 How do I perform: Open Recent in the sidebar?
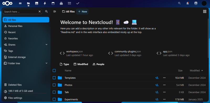[26, 32]
